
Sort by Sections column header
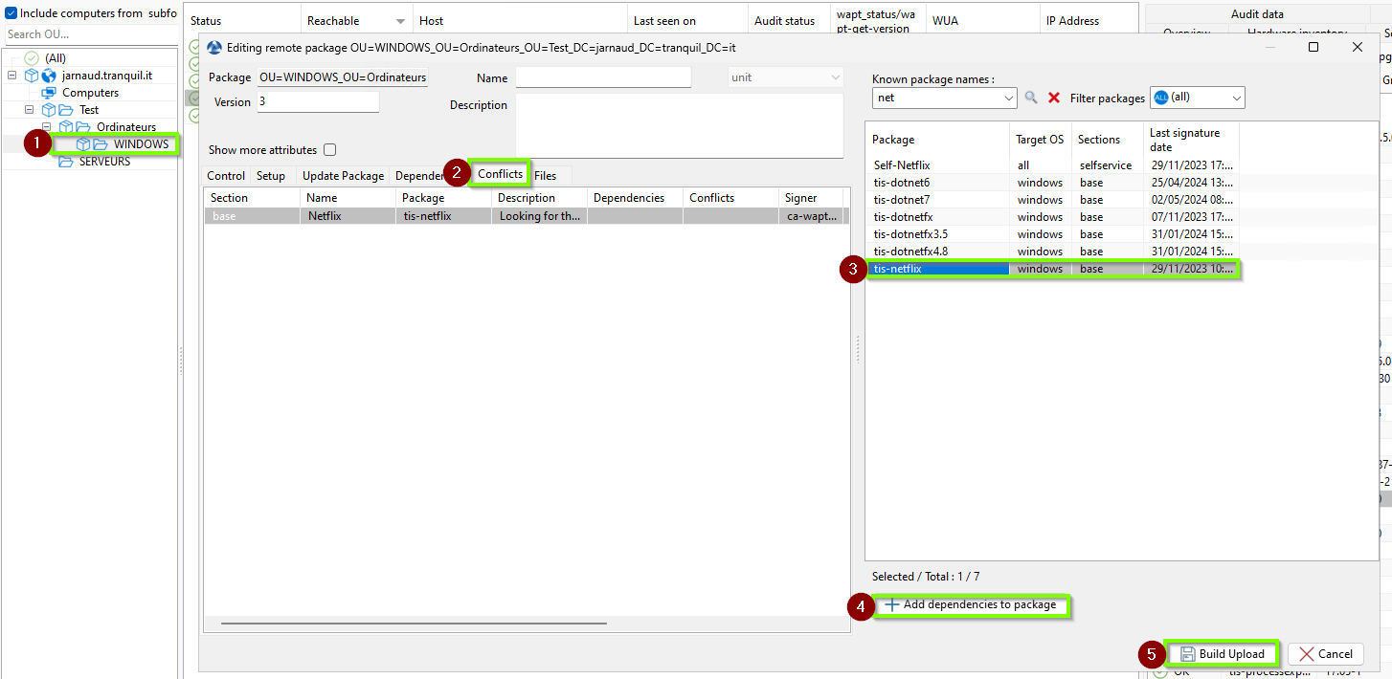(x=1108, y=140)
